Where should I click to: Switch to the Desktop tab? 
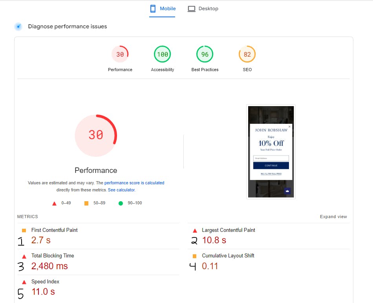tap(203, 9)
